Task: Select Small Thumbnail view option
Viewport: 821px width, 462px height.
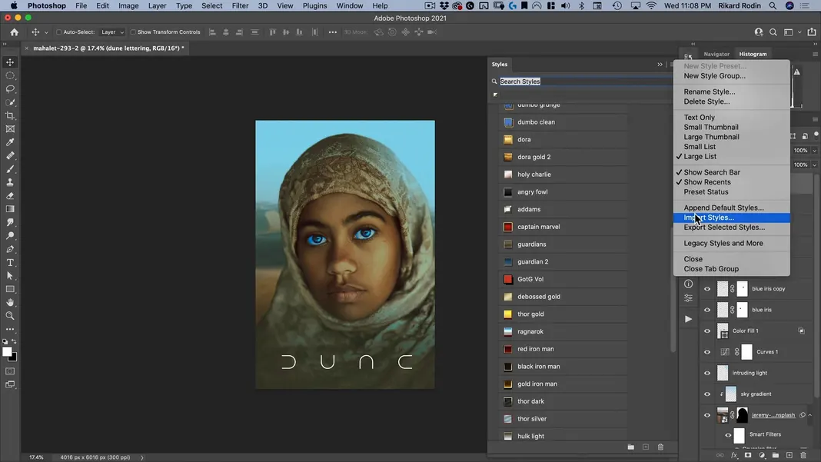Action: (x=732, y=128)
